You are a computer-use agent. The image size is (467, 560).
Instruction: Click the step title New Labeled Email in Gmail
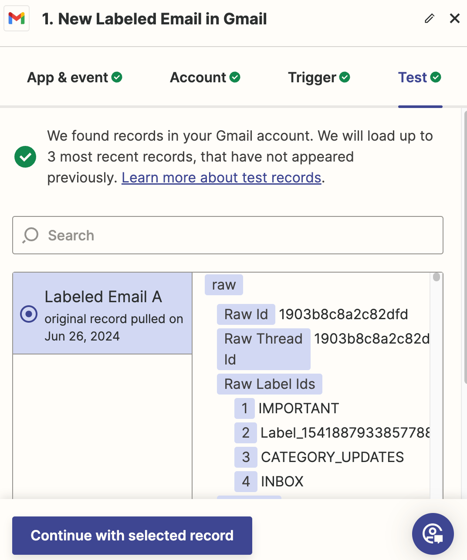pyautogui.click(x=154, y=19)
